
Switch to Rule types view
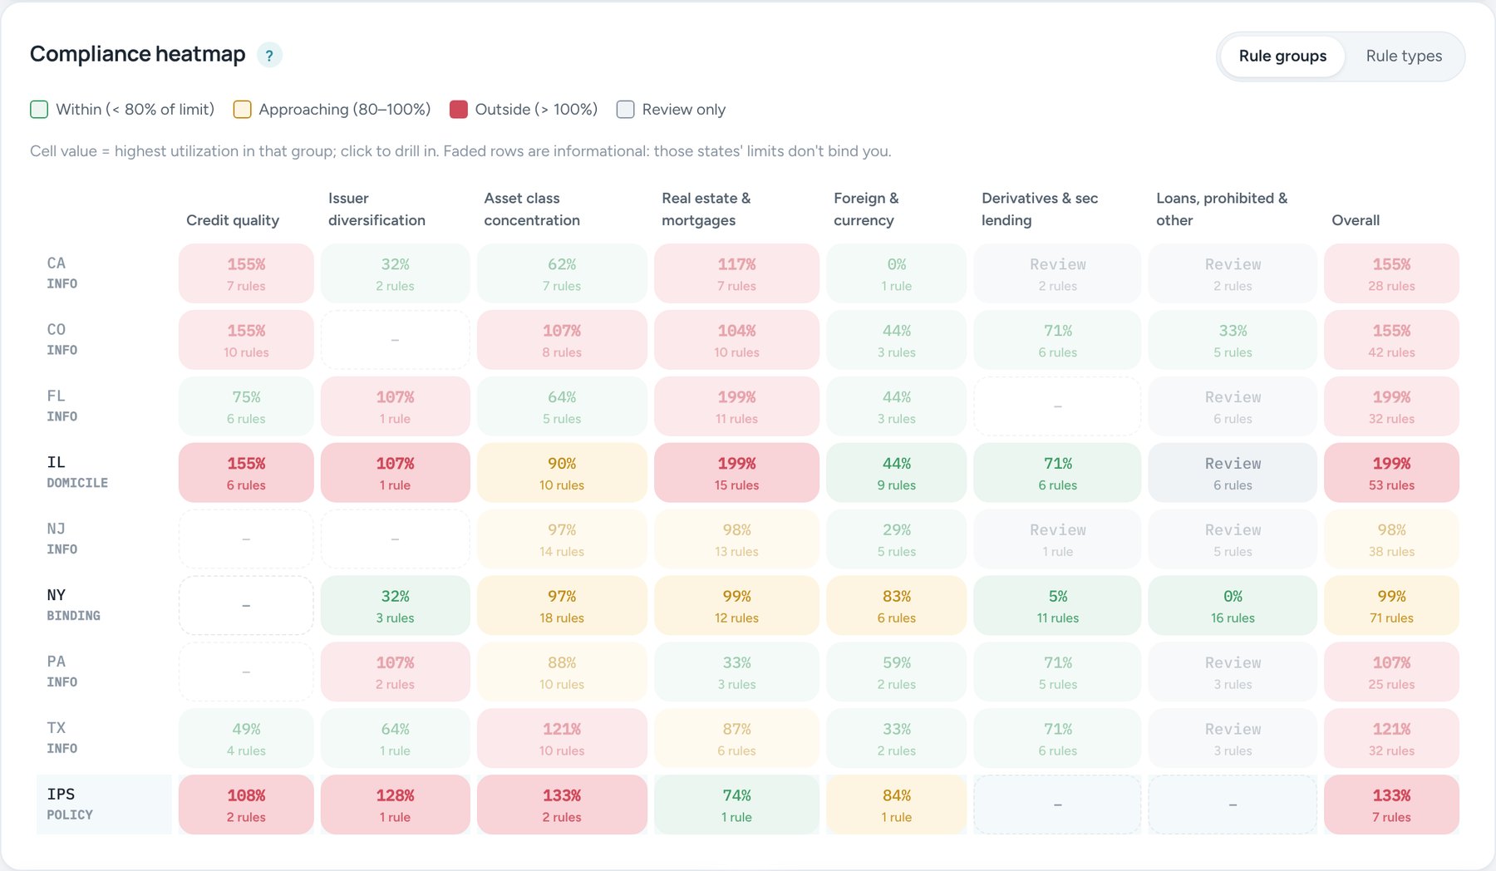tap(1404, 56)
